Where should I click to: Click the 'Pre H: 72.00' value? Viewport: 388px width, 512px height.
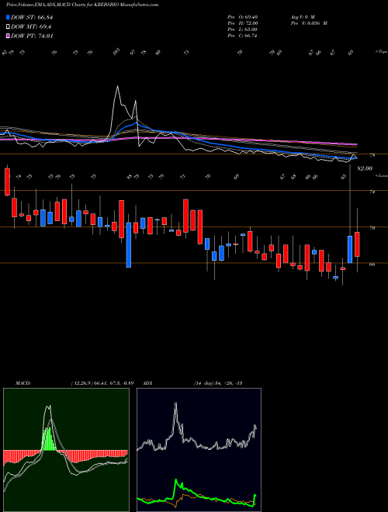tap(243, 23)
